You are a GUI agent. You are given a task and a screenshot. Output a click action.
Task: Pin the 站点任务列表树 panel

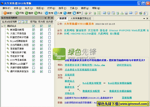49,18
